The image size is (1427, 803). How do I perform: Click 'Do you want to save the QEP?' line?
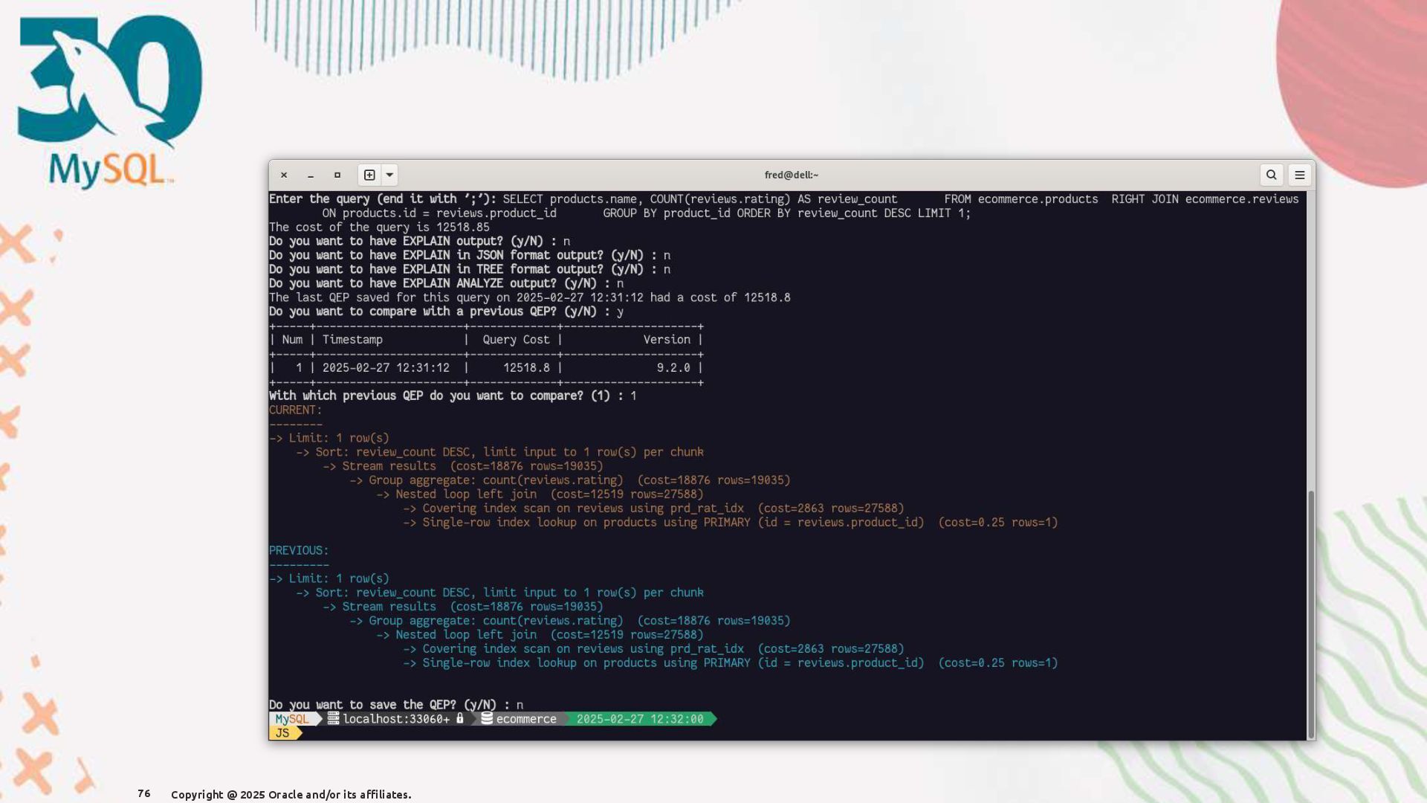pos(396,705)
